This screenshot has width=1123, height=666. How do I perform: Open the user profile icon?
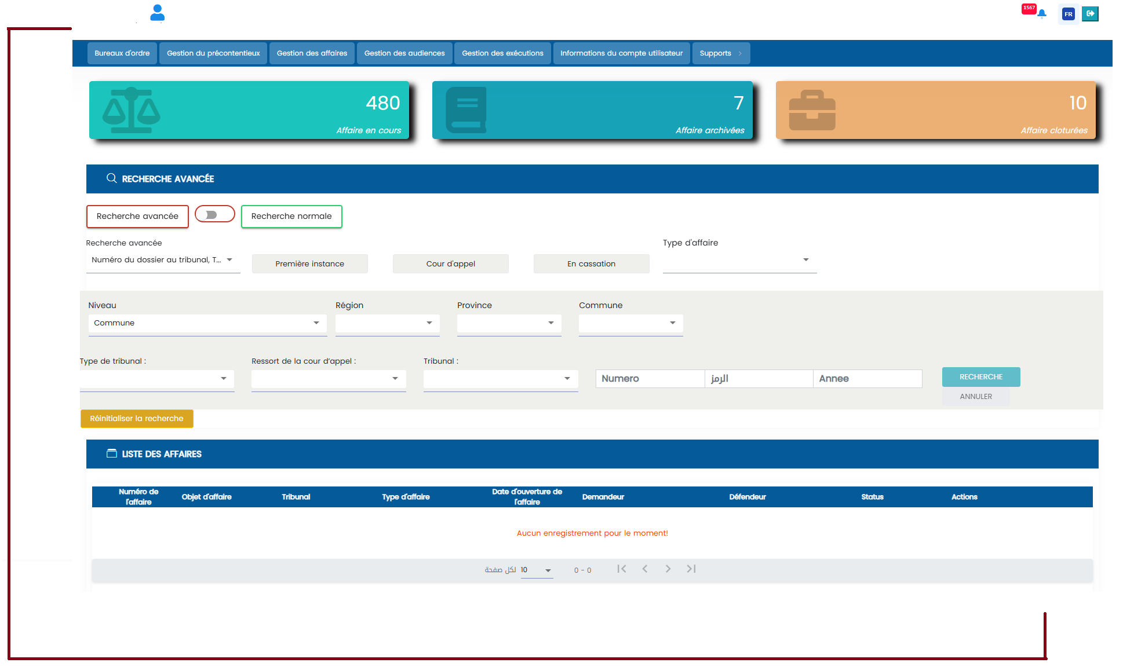click(157, 13)
